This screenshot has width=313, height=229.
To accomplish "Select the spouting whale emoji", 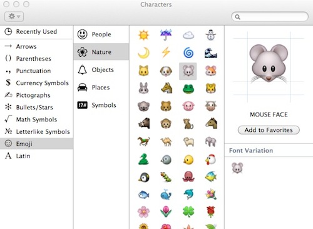I will tap(166, 195).
